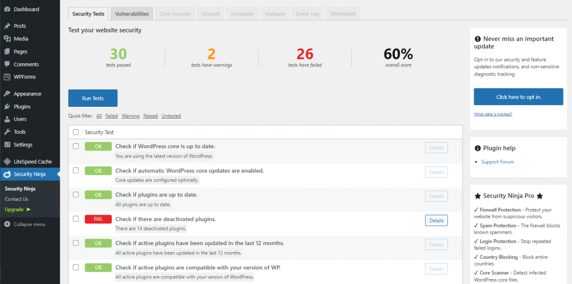
Task: Click the 26 tests have failed counter
Action: pos(305,58)
